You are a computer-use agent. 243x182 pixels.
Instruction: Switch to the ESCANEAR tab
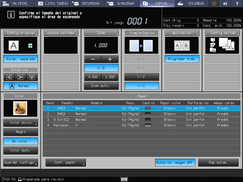point(191,3)
